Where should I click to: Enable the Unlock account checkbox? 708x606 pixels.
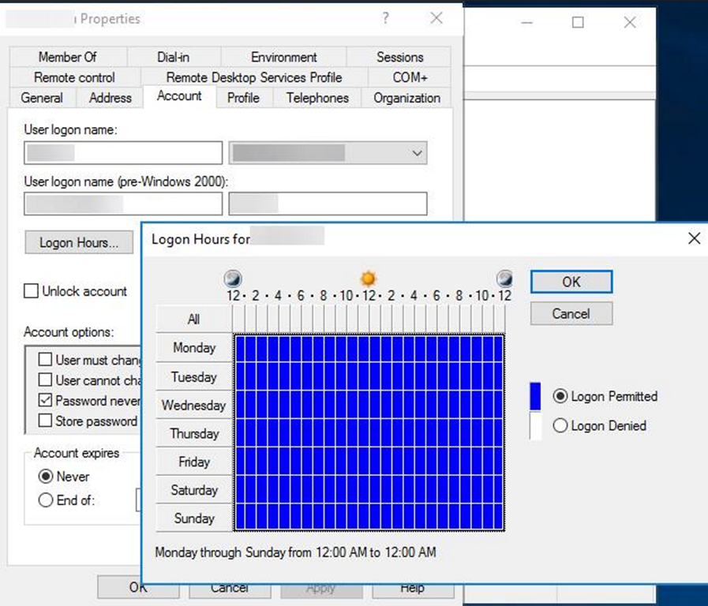tap(32, 291)
